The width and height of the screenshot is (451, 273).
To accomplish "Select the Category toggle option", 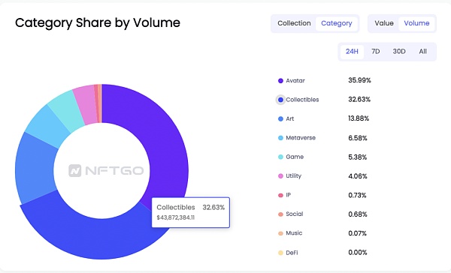I will (x=337, y=23).
